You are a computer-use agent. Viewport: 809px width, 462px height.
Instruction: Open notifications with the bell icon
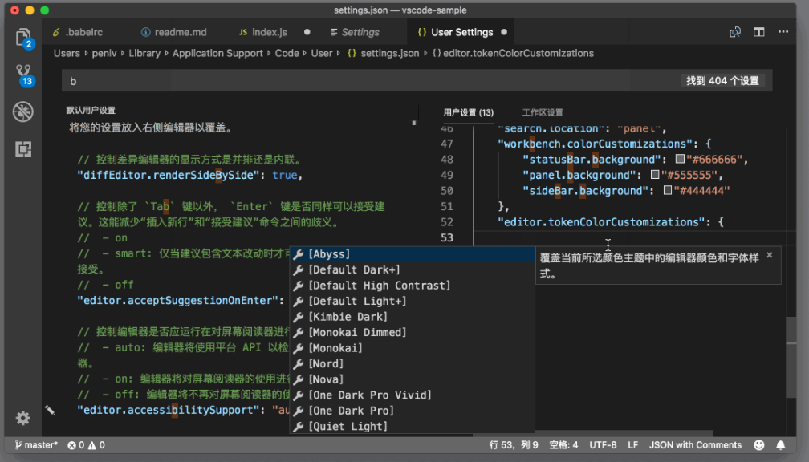pyautogui.click(x=779, y=444)
